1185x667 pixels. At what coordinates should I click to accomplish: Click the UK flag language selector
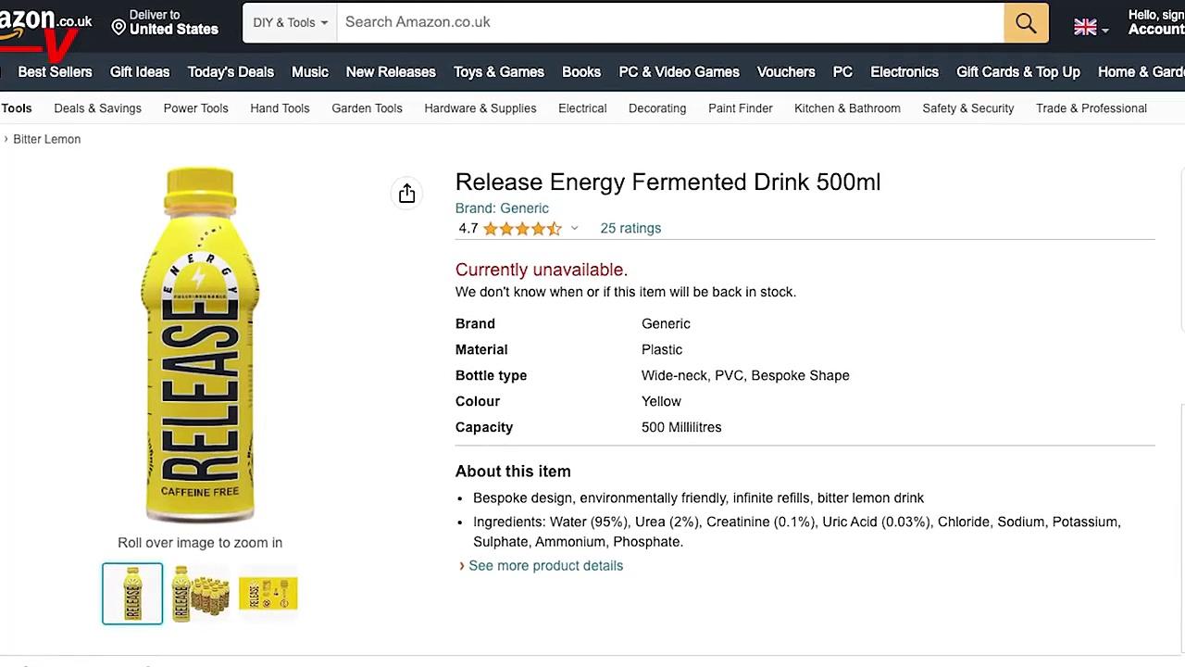pyautogui.click(x=1091, y=28)
